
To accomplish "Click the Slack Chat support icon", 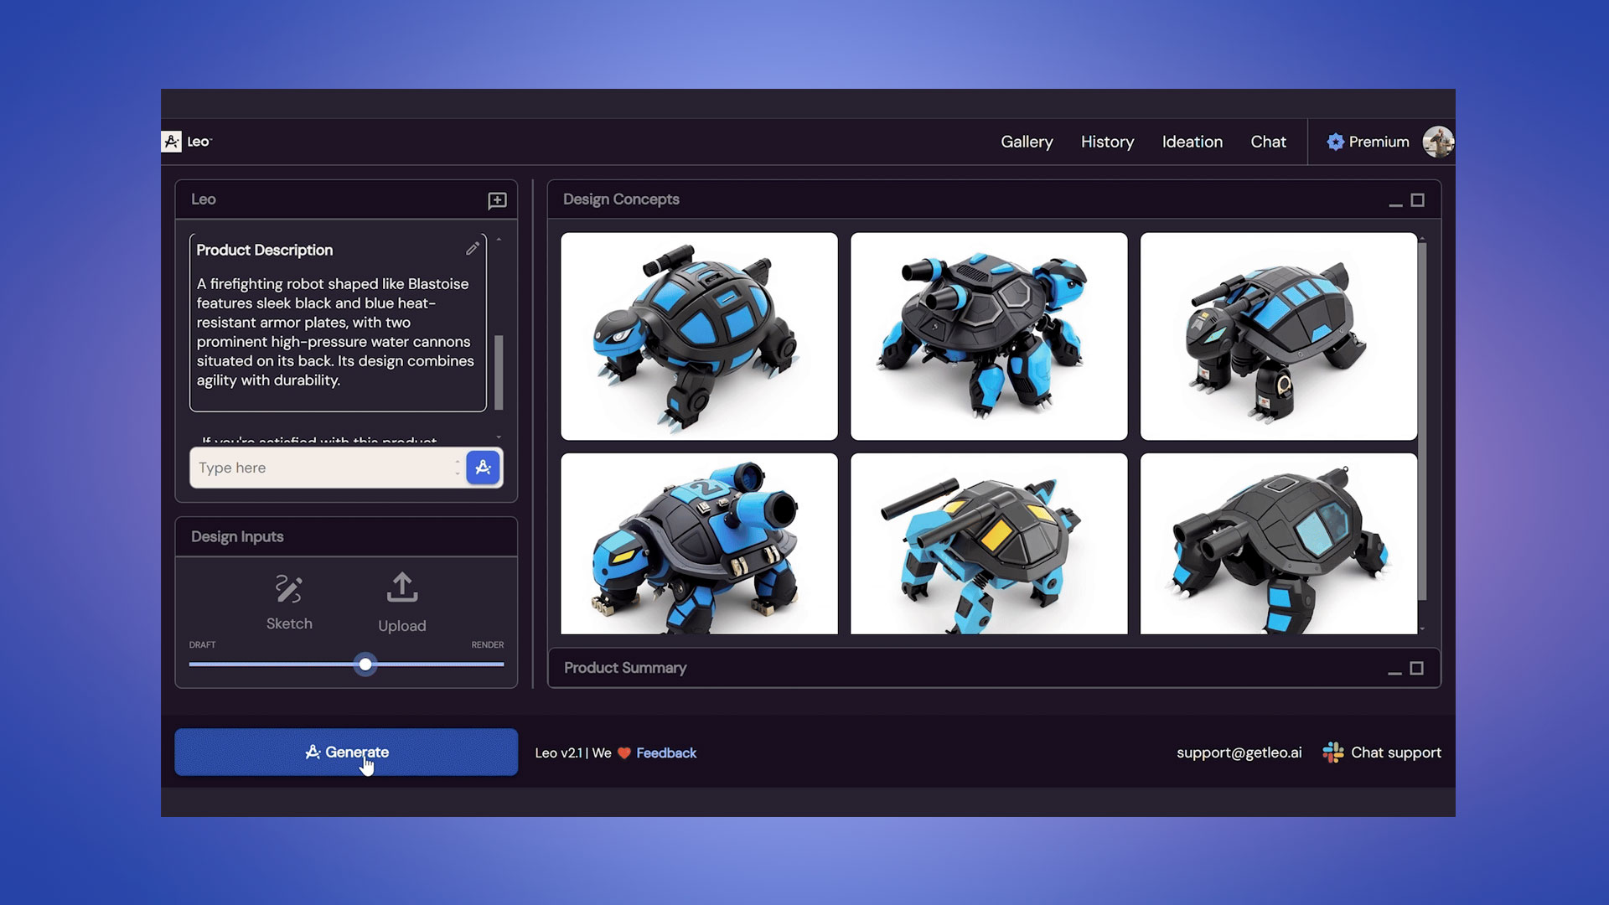I will coord(1332,752).
